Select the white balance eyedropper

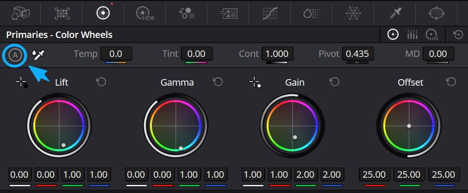38,55
